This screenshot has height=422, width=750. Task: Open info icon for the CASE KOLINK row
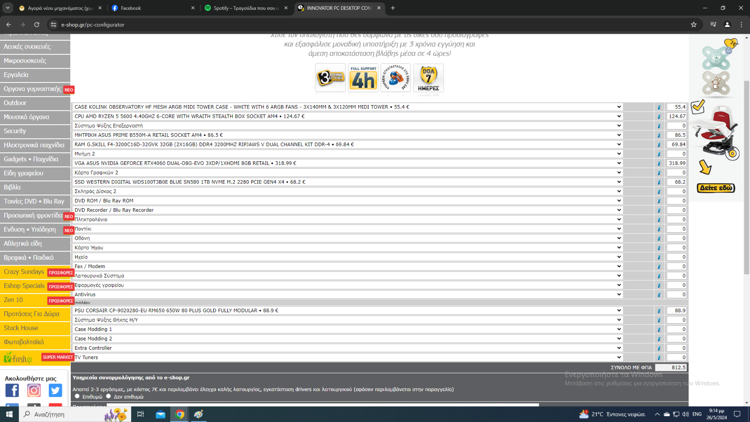[659, 107]
